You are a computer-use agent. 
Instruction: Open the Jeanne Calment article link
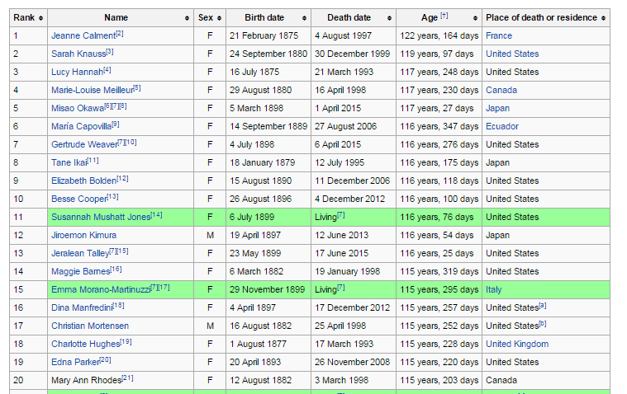83,35
